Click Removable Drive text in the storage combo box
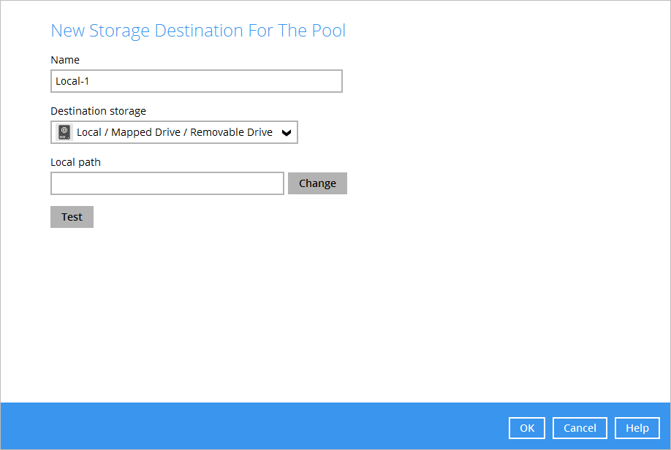Viewport: 671px width, 450px height. pyautogui.click(x=231, y=132)
